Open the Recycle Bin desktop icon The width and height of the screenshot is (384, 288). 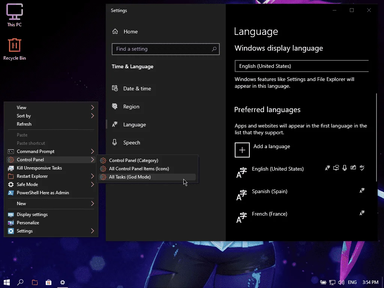pos(15,49)
